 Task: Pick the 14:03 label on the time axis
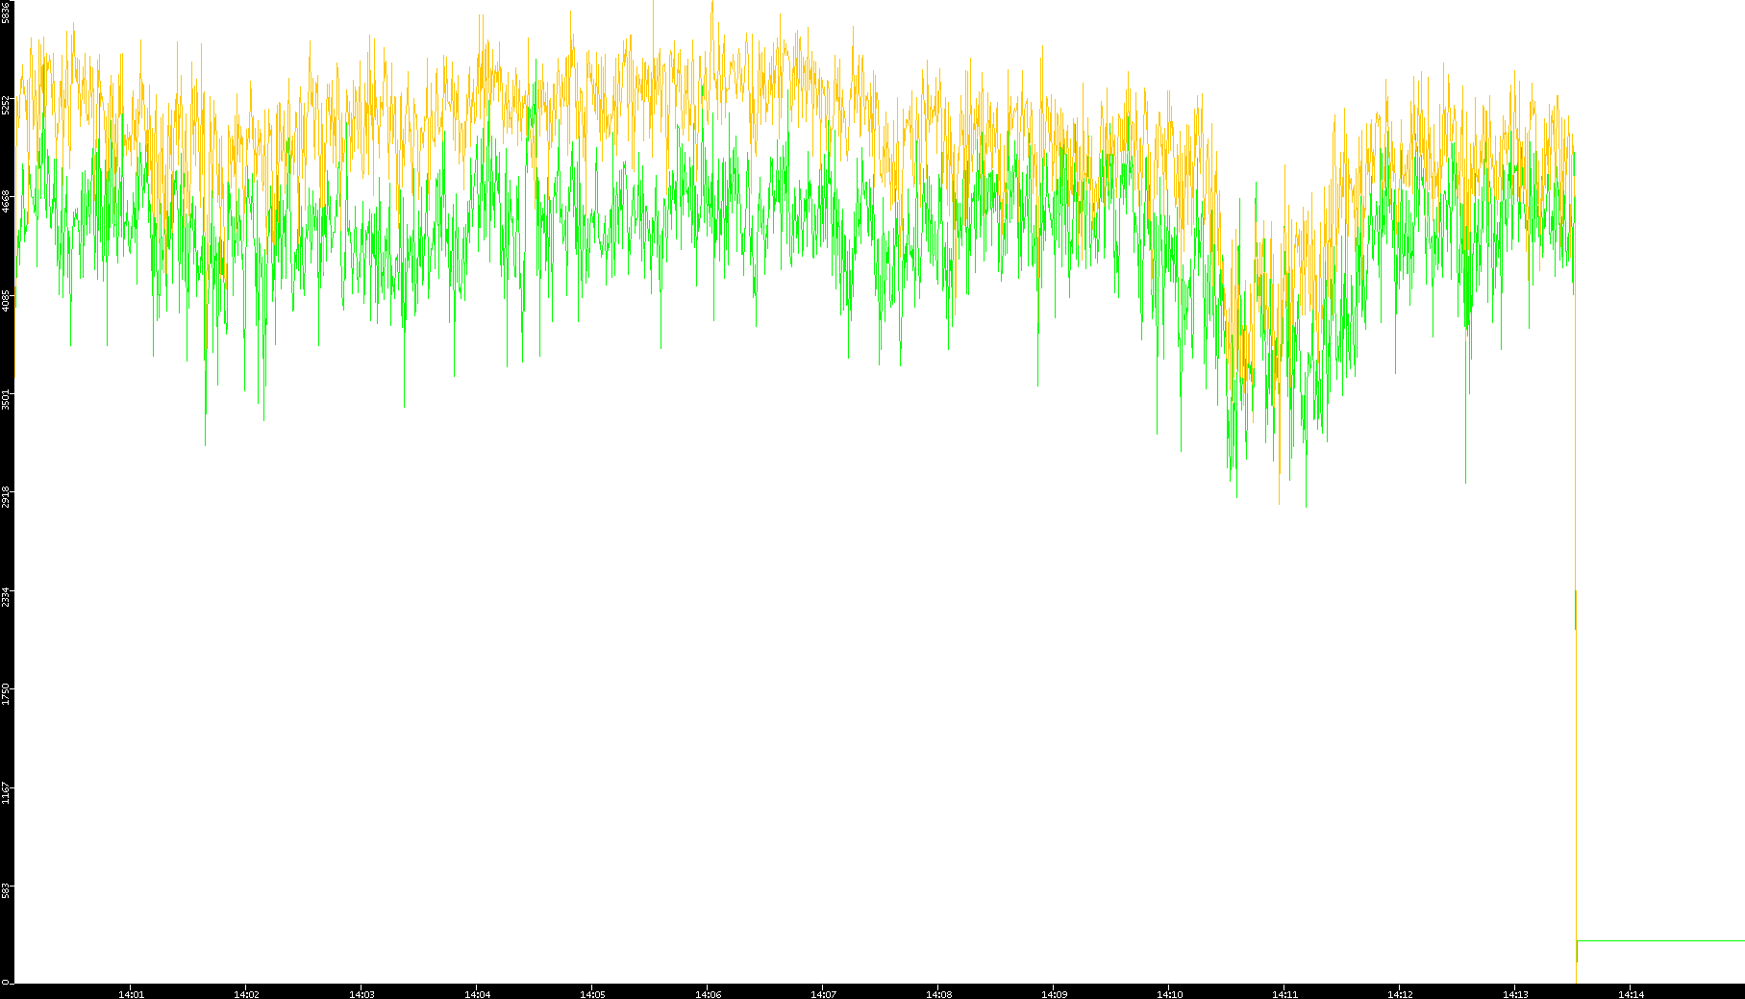click(361, 994)
